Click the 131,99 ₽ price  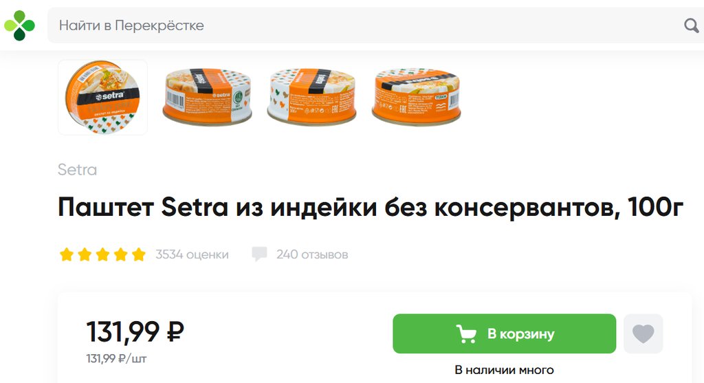(x=135, y=332)
